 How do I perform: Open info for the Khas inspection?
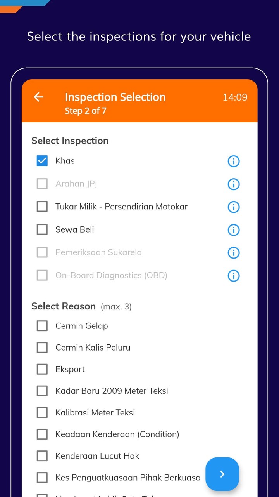233,161
